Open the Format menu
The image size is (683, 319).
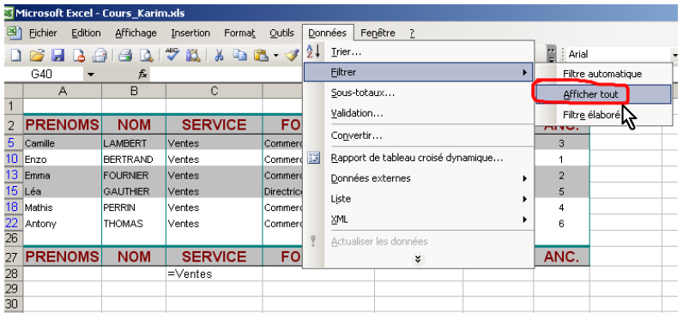(239, 33)
